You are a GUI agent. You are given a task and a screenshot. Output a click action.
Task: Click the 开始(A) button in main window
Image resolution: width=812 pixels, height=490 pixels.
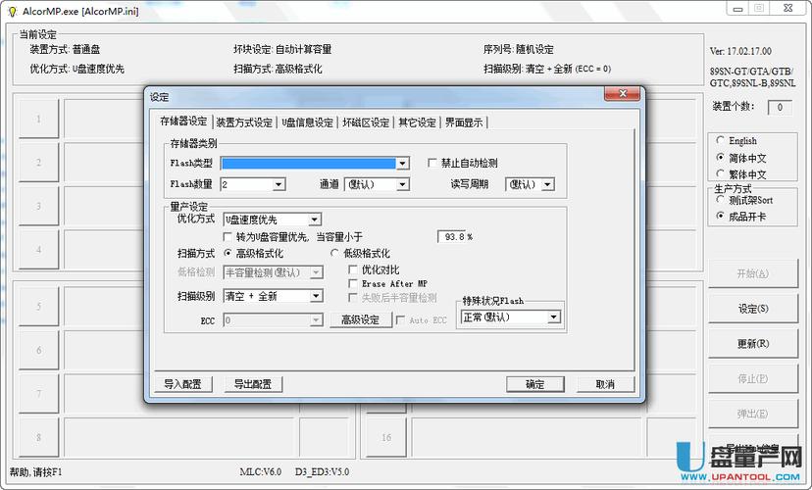(752, 273)
